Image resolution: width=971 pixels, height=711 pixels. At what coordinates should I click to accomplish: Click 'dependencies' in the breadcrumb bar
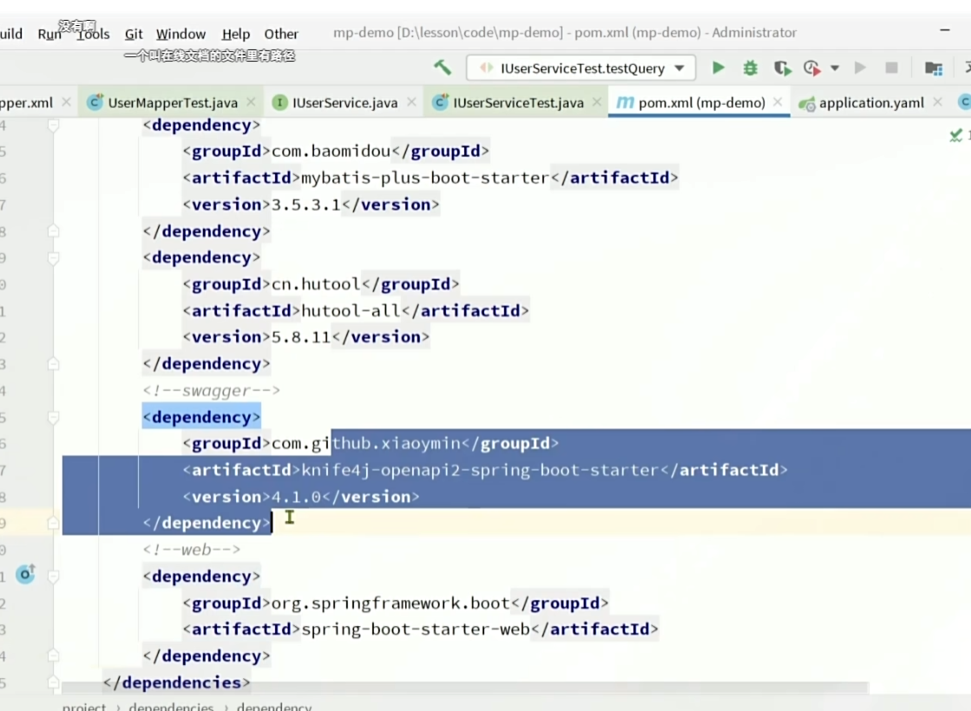pyautogui.click(x=171, y=707)
